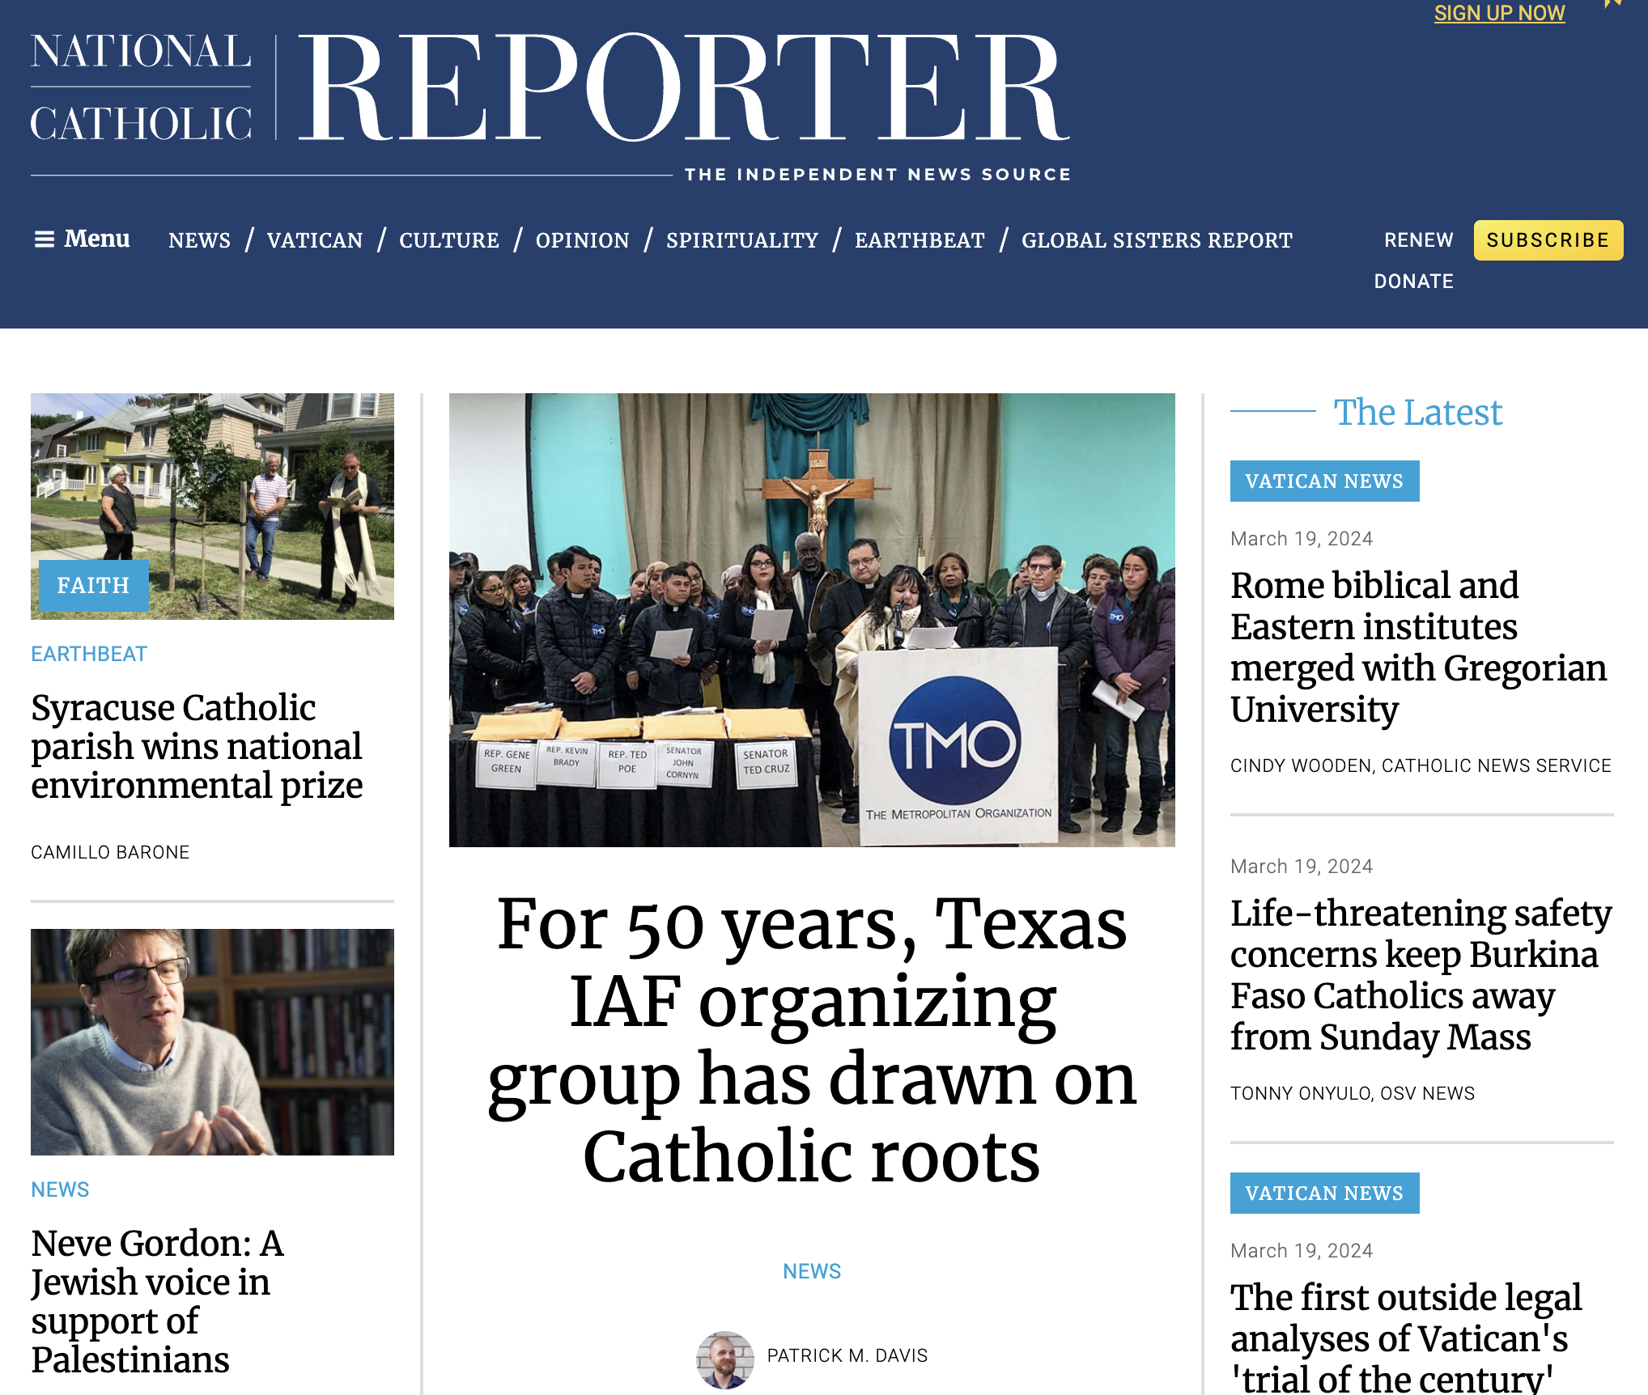1648x1395 pixels.
Task: Click Vatican News tag above legal analyses story
Action: [x=1324, y=1194]
